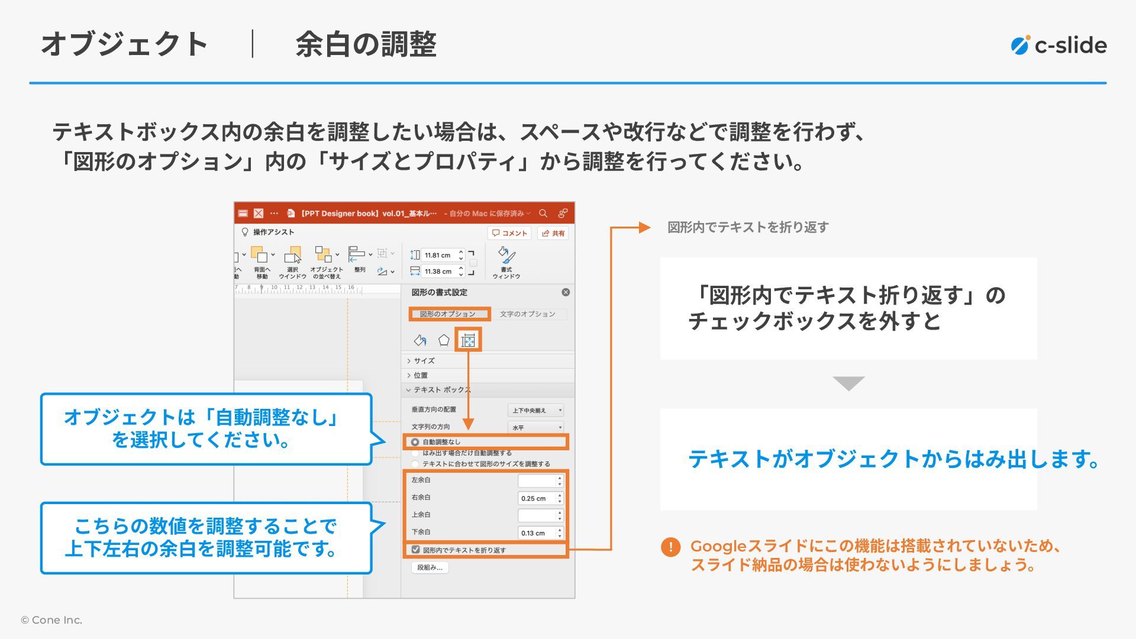Select the Effects pentagon icon
The height and width of the screenshot is (639, 1136).
pos(444,340)
